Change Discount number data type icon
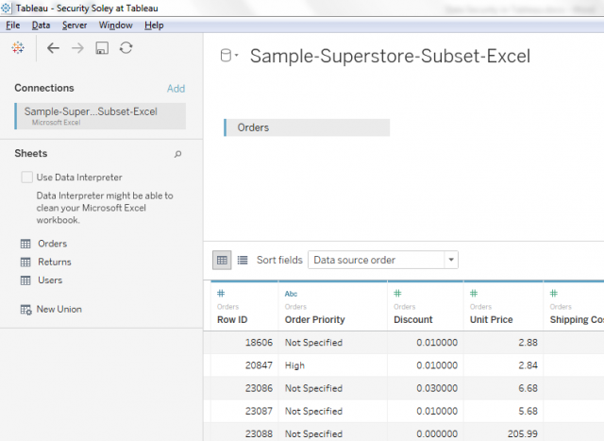Viewport: 604px width, 441px height. (397, 294)
